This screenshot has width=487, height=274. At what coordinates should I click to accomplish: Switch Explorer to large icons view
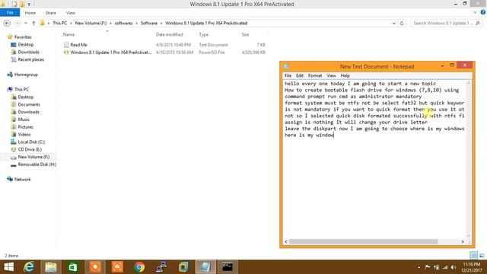pyautogui.click(x=482, y=256)
